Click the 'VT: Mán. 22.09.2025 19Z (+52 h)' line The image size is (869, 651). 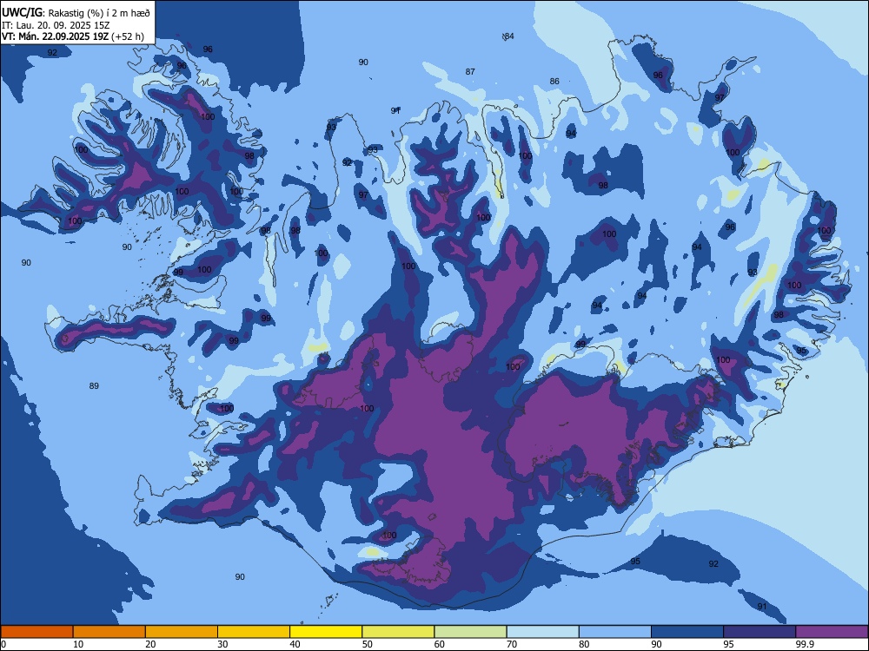[x=73, y=36]
